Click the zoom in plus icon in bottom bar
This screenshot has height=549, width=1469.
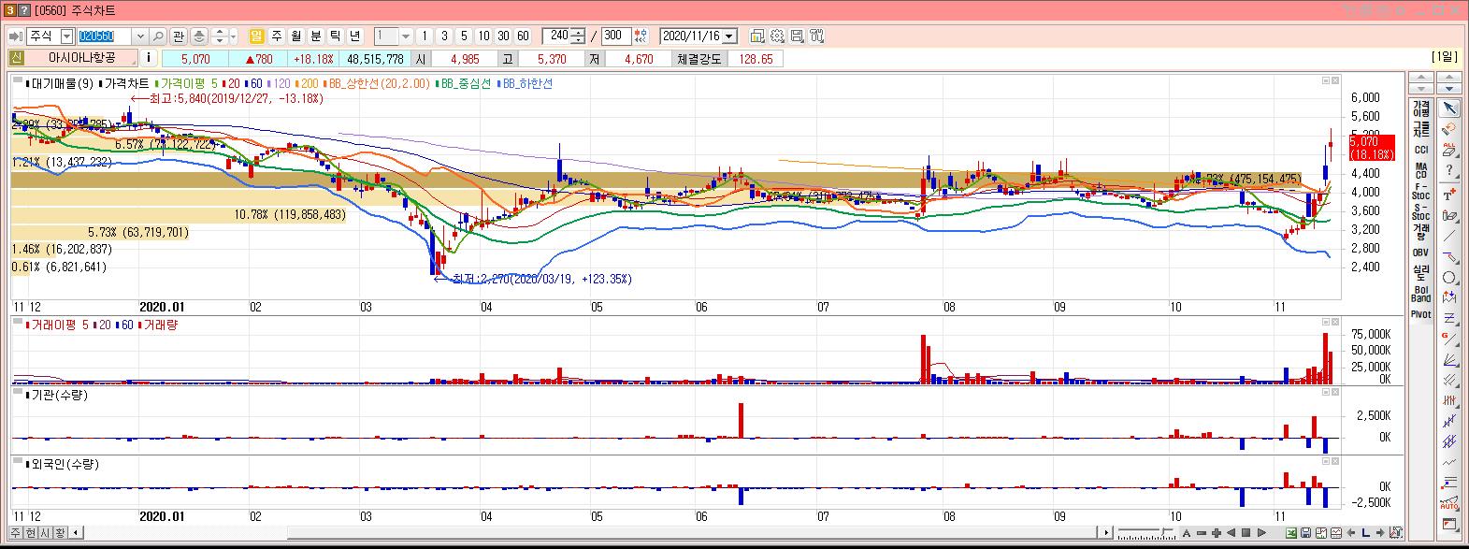(x=1217, y=533)
